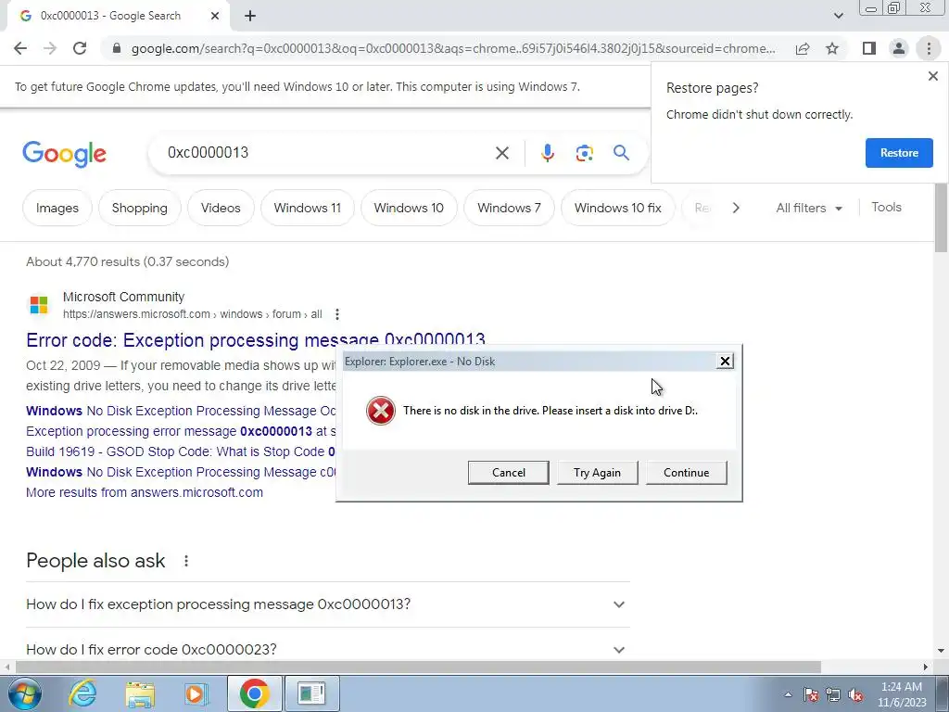Open the tab search dropdown arrow
949x712 pixels.
click(838, 16)
